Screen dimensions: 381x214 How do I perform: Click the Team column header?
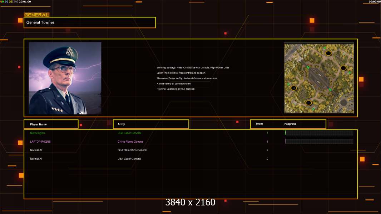pos(259,124)
